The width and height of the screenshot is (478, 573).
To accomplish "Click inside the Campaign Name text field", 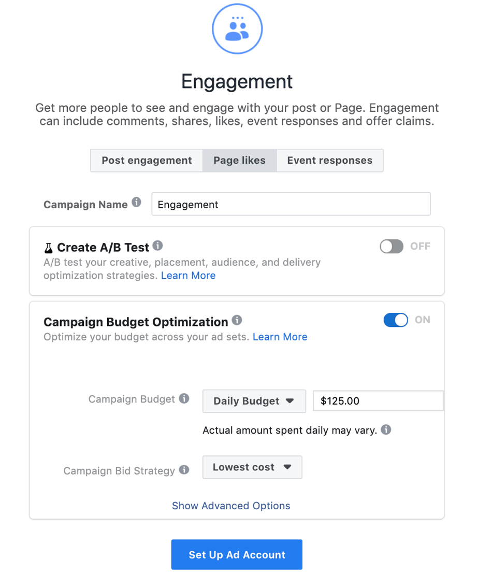I will (x=291, y=204).
